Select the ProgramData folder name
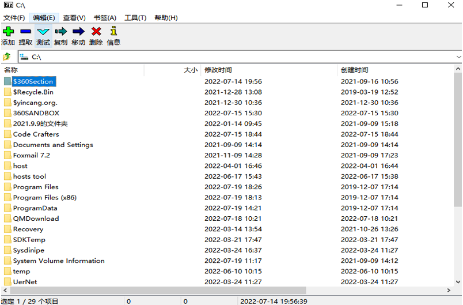 tap(35, 208)
